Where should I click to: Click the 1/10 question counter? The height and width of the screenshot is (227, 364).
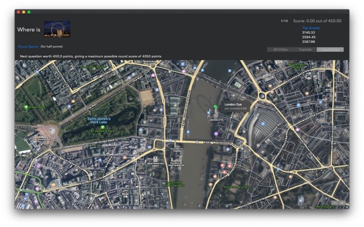[x=285, y=21]
